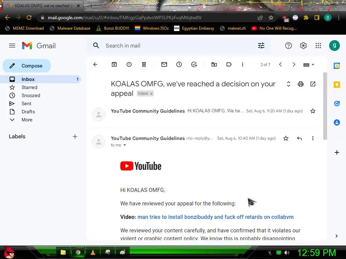346x259 pixels.
Task: Go to the older conversation
Action: coord(294,64)
